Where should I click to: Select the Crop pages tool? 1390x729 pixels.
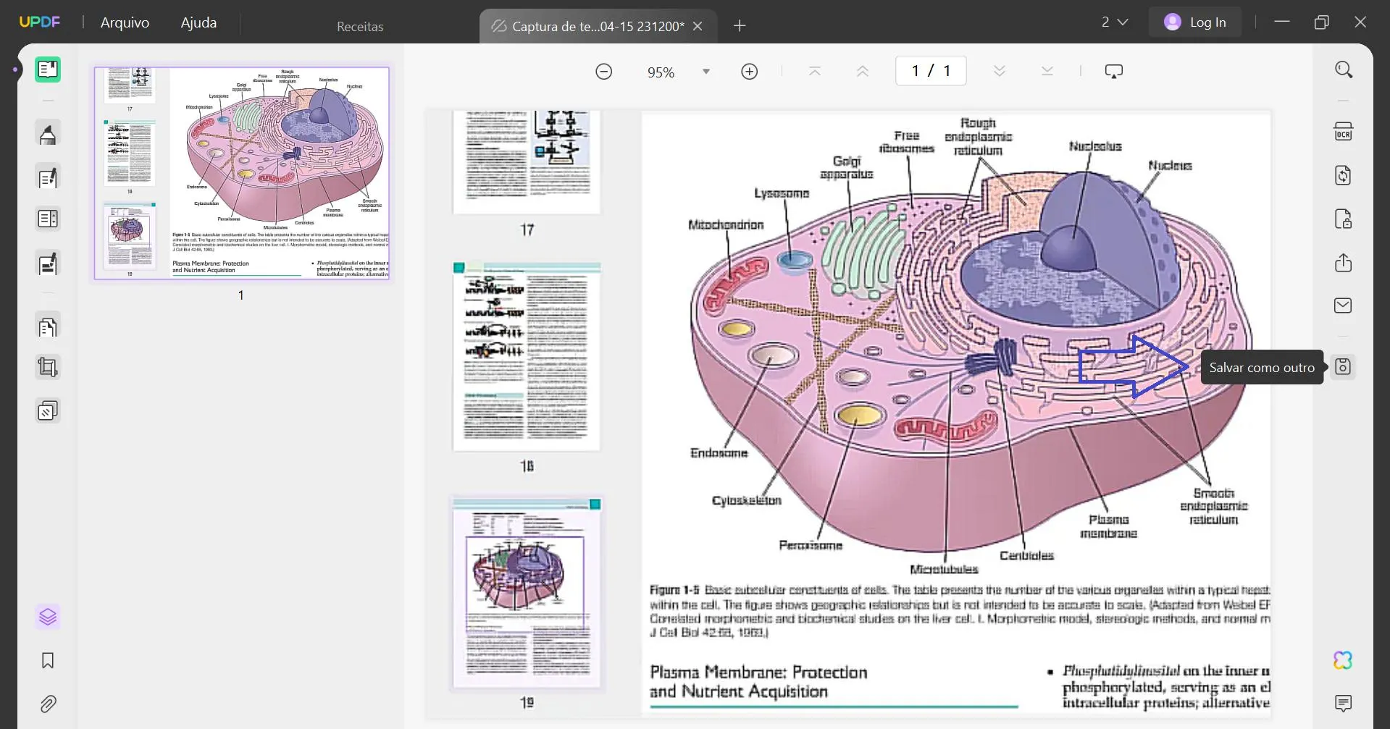[x=48, y=367]
